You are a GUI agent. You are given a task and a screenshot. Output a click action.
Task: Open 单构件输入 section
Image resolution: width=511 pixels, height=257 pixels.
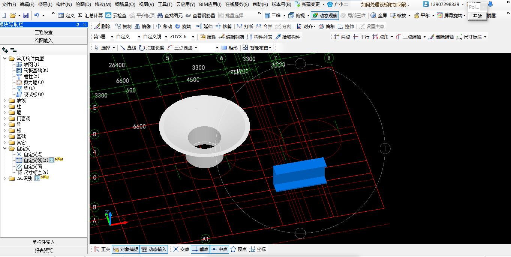click(44, 242)
